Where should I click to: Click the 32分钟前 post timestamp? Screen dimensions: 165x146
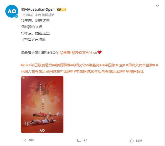tap(27, 15)
